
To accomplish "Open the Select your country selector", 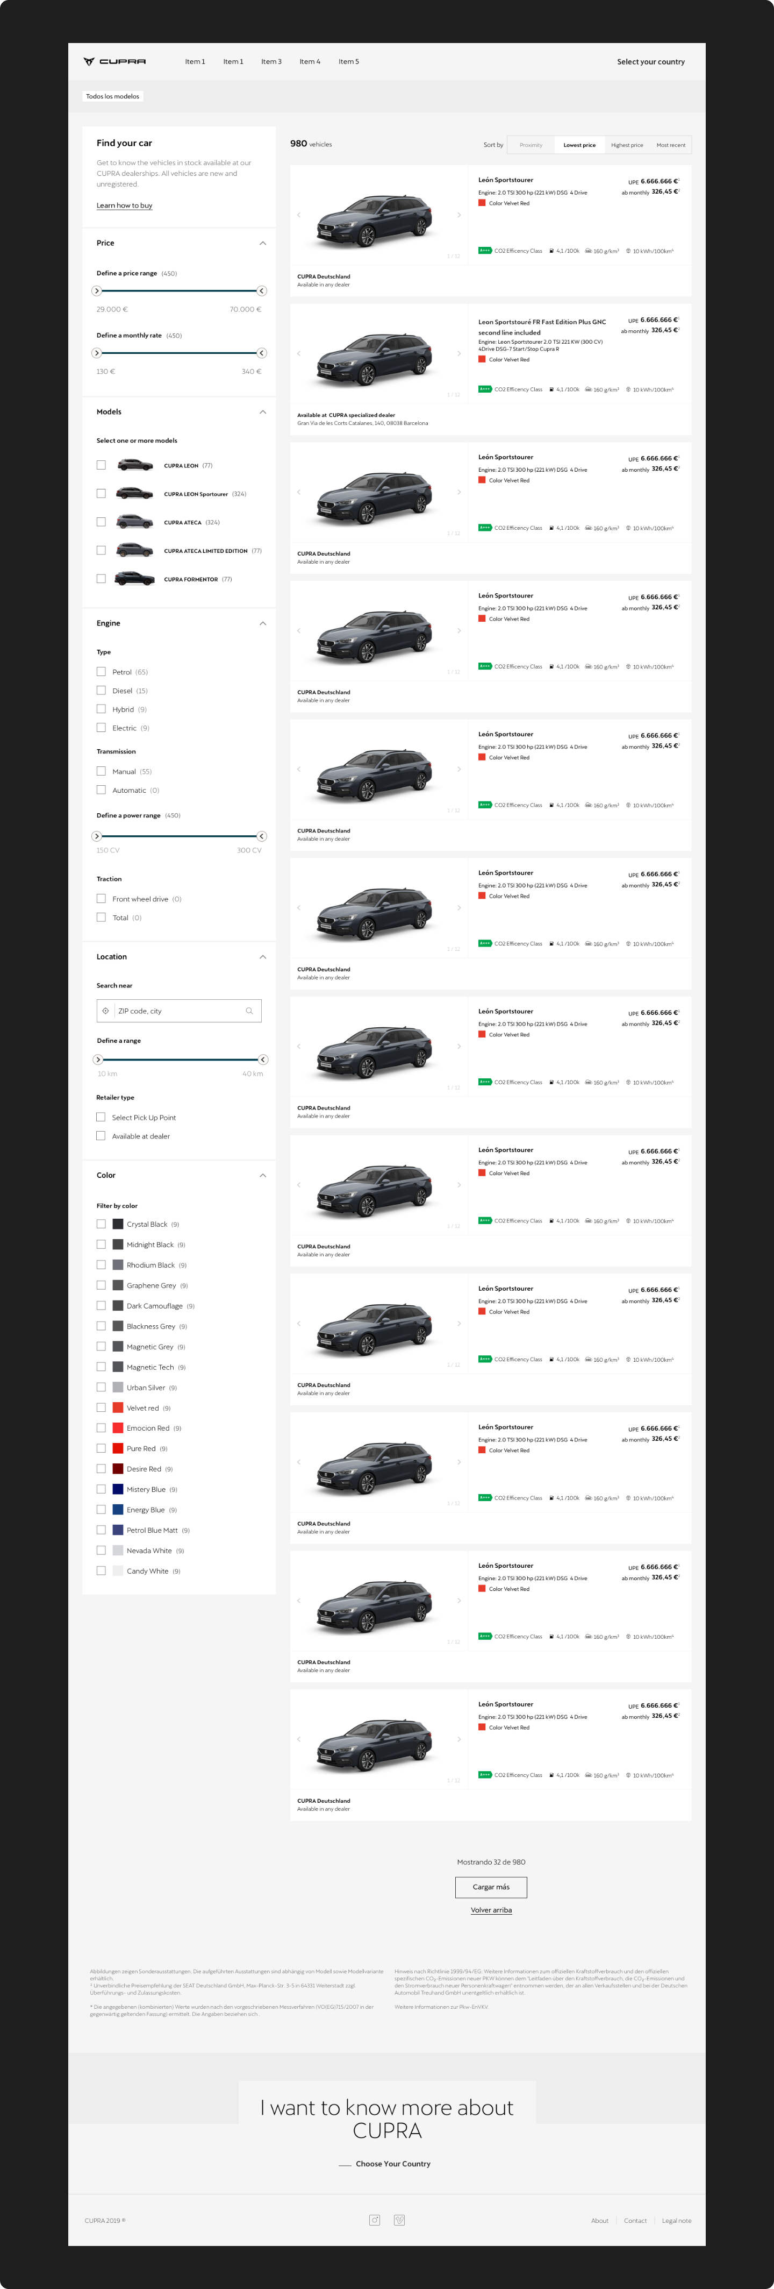I will pyautogui.click(x=650, y=62).
